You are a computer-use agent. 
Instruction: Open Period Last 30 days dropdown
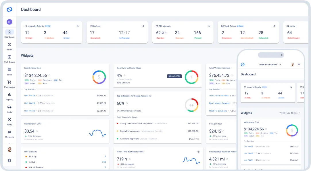coord(290,113)
